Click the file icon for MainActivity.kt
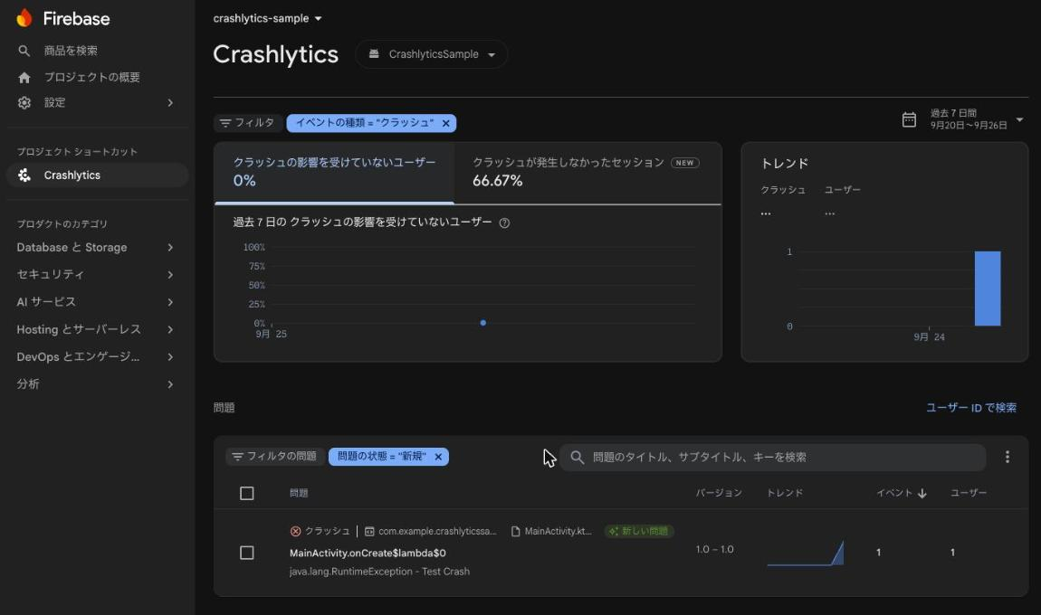The height and width of the screenshot is (615, 1041). point(515,532)
